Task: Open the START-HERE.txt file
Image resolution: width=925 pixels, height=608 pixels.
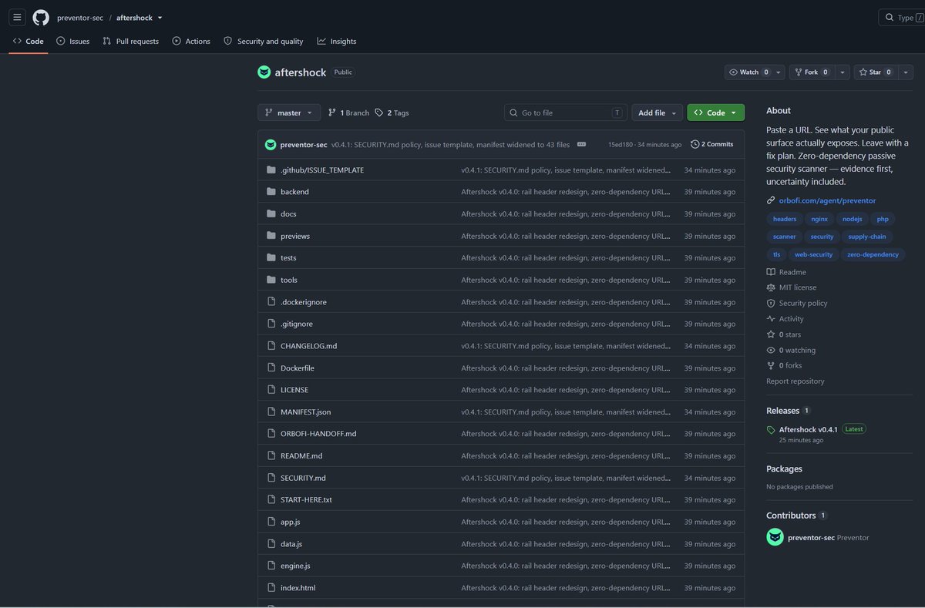Action: tap(306, 500)
